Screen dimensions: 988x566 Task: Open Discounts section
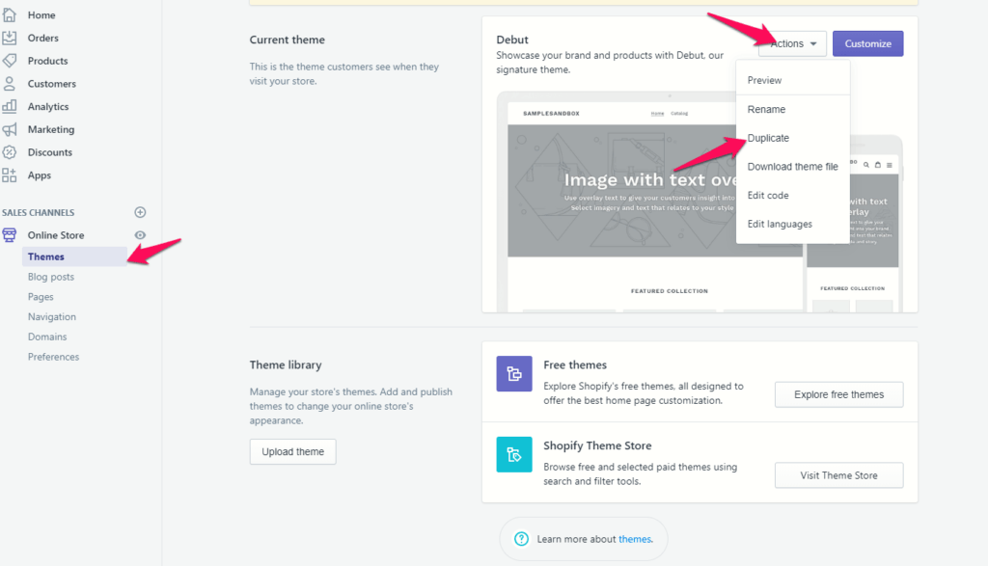(x=50, y=151)
